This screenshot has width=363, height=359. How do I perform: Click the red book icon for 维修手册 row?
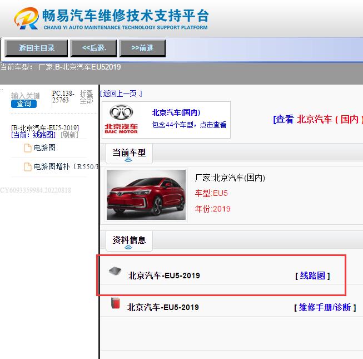(116, 303)
